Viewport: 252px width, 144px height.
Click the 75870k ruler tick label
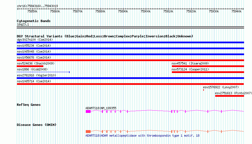tap(78, 11)
